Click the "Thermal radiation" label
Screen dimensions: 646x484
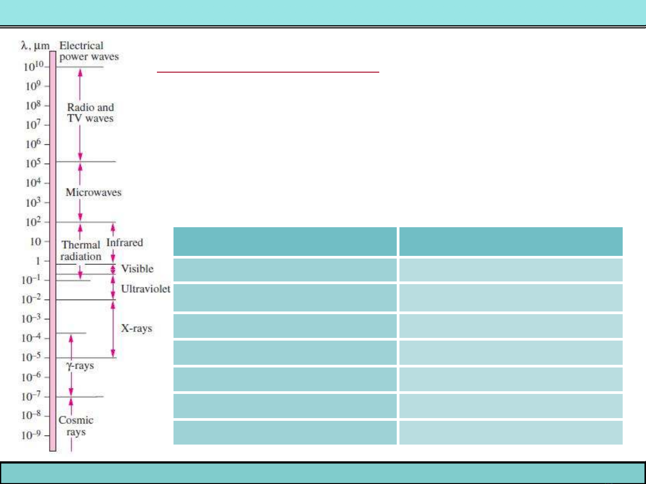81,251
